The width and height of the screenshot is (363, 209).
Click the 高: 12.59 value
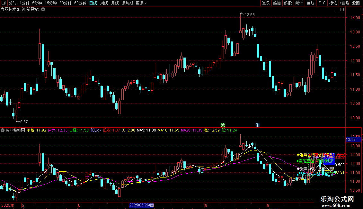[x=212, y=130]
